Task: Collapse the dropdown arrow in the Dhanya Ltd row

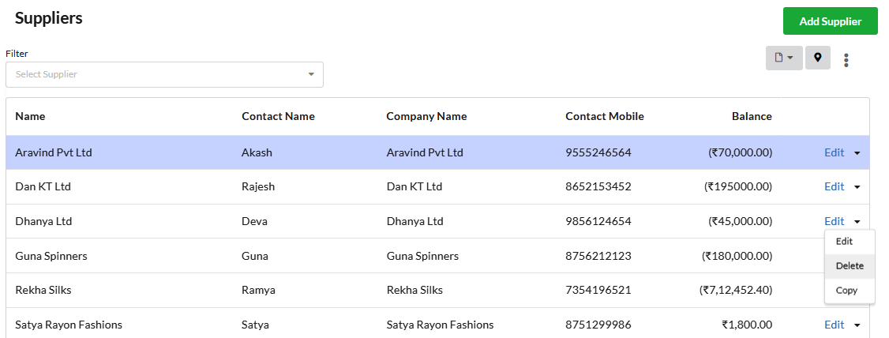Action: pos(857,222)
